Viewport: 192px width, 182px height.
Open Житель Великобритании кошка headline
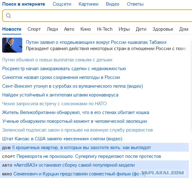click(x=76, y=112)
